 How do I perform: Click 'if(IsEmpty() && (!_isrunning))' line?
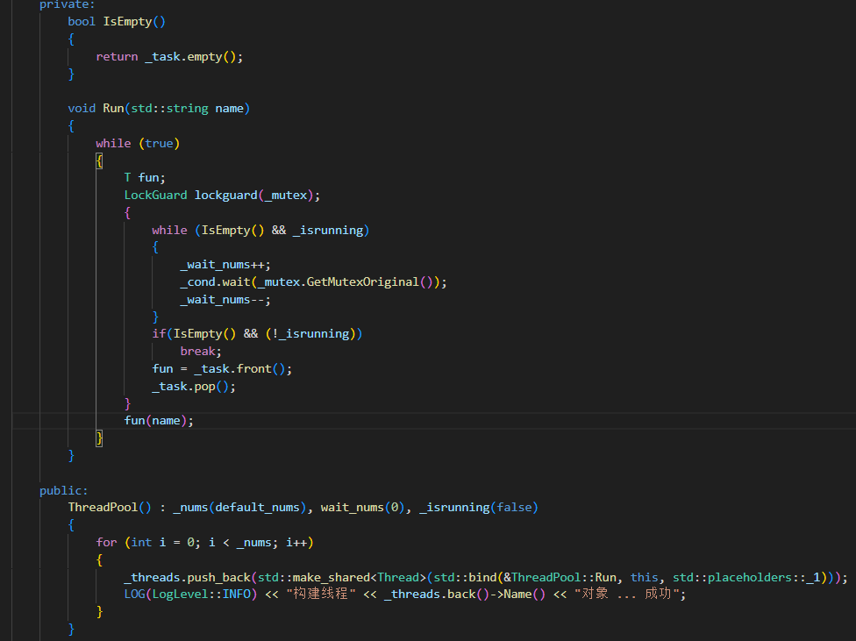pyautogui.click(x=257, y=334)
